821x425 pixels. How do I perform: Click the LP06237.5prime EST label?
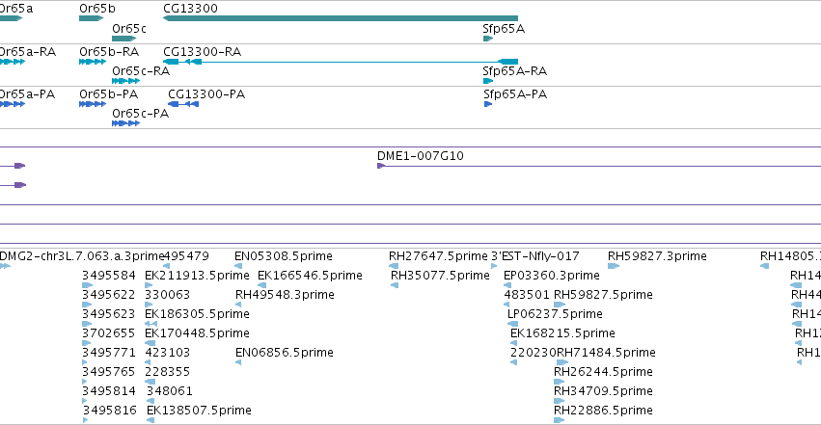pyautogui.click(x=555, y=314)
